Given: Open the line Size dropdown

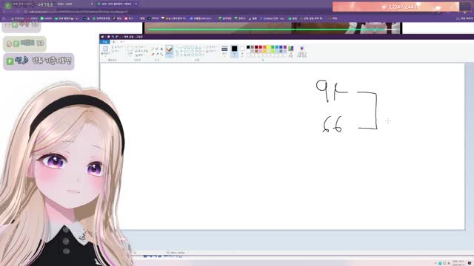Looking at the screenshot, I should 224,51.
